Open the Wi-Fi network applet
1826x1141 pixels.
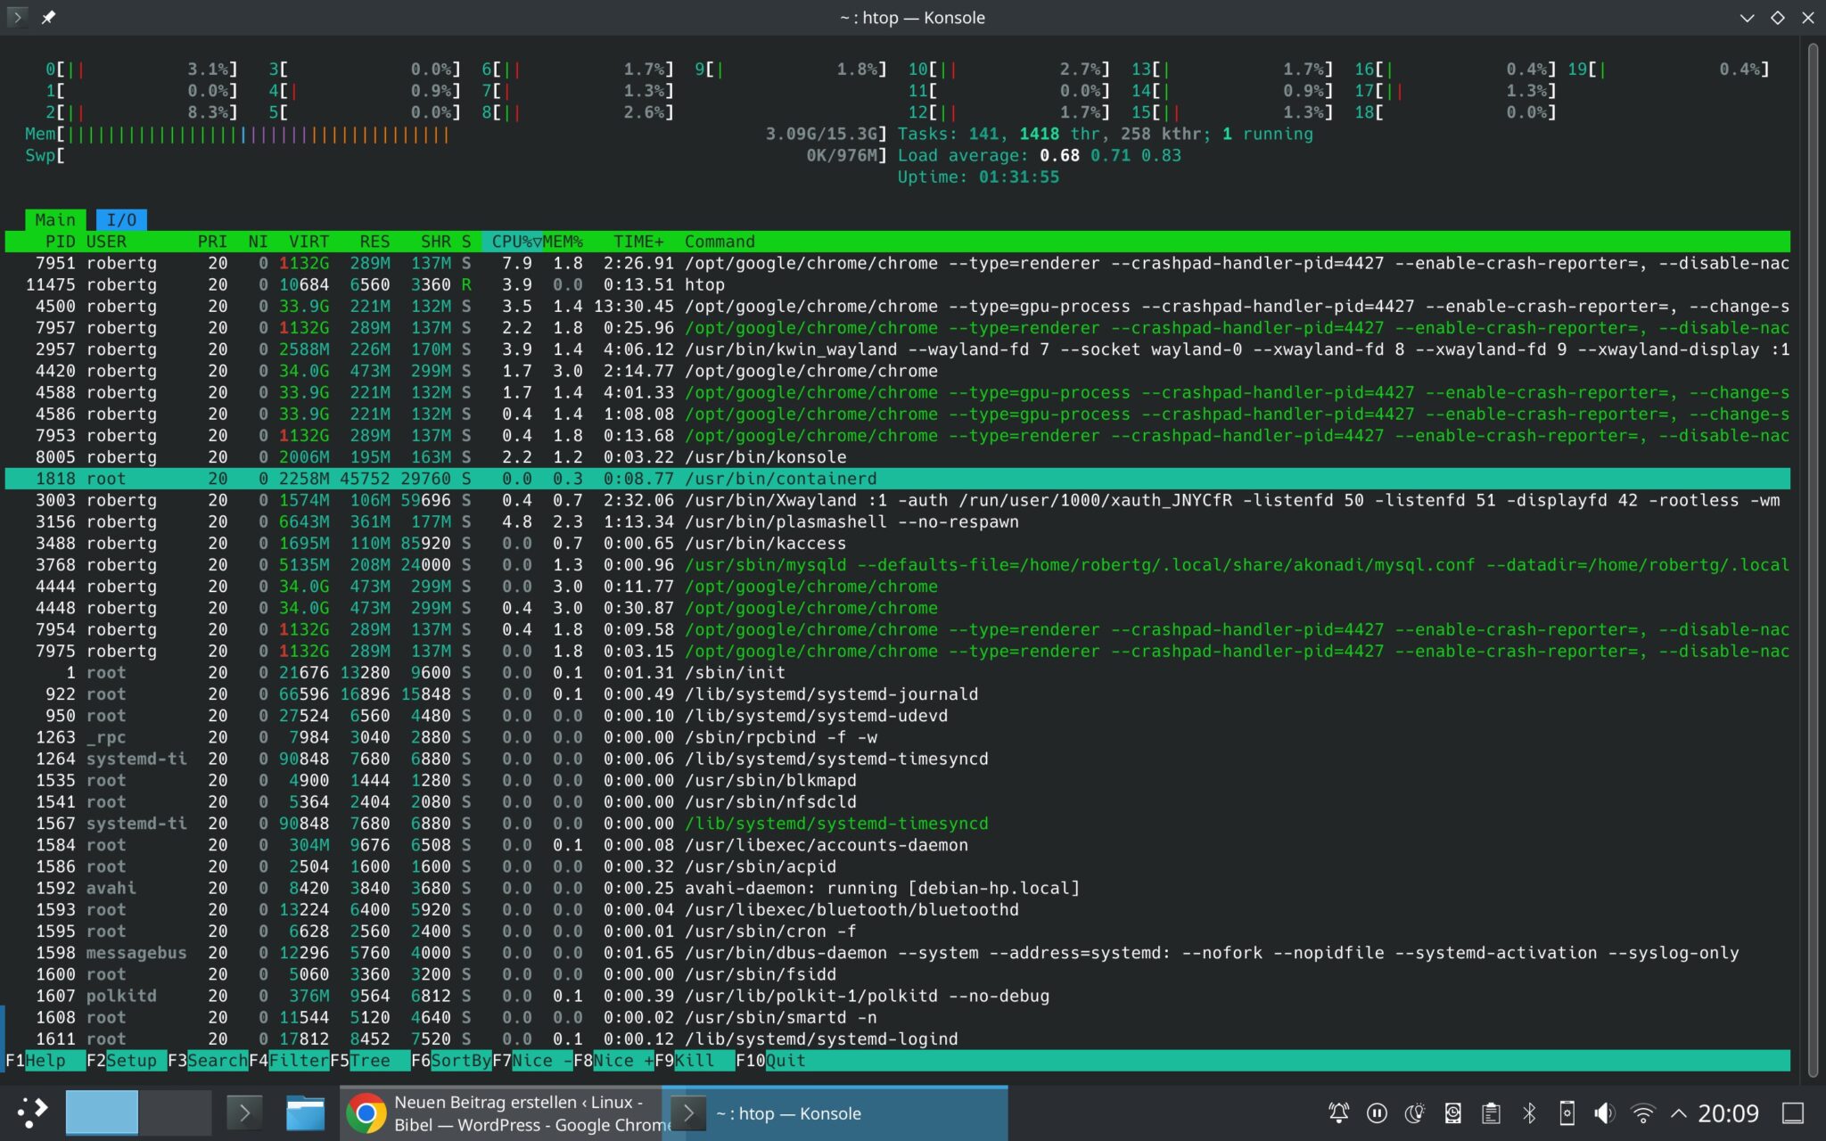[x=1641, y=1112]
